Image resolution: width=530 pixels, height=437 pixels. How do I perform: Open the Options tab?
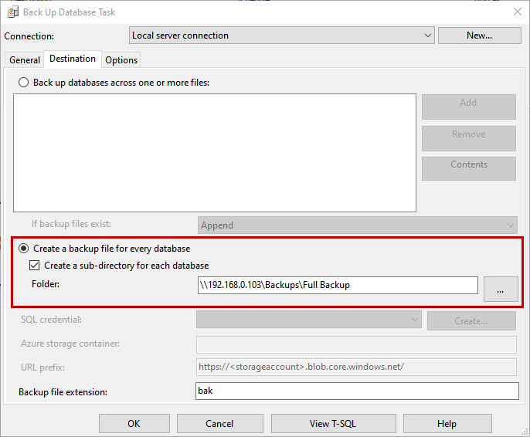tap(121, 60)
